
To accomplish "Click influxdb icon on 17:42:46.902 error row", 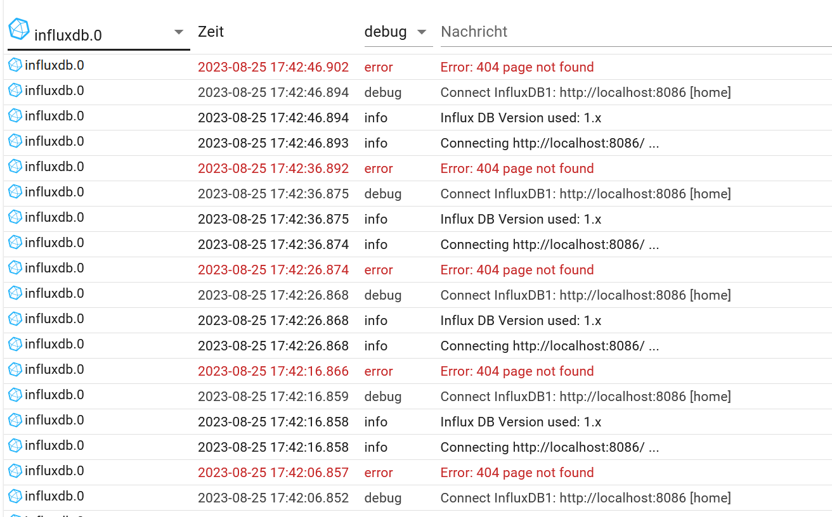I will [15, 65].
